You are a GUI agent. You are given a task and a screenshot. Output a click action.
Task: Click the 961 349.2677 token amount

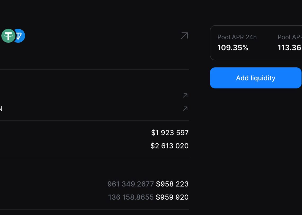click(x=131, y=184)
